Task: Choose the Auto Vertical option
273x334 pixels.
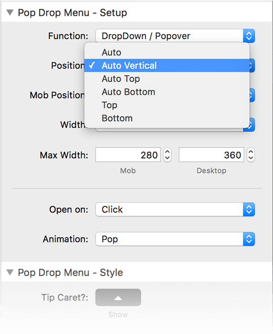Action: tap(167, 65)
